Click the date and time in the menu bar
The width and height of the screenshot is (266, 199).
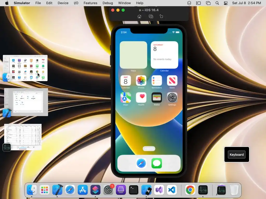click(x=247, y=3)
